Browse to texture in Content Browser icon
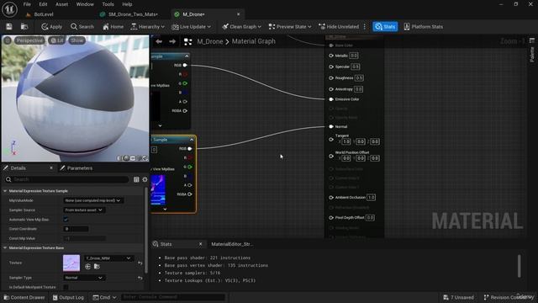 [x=97, y=266]
